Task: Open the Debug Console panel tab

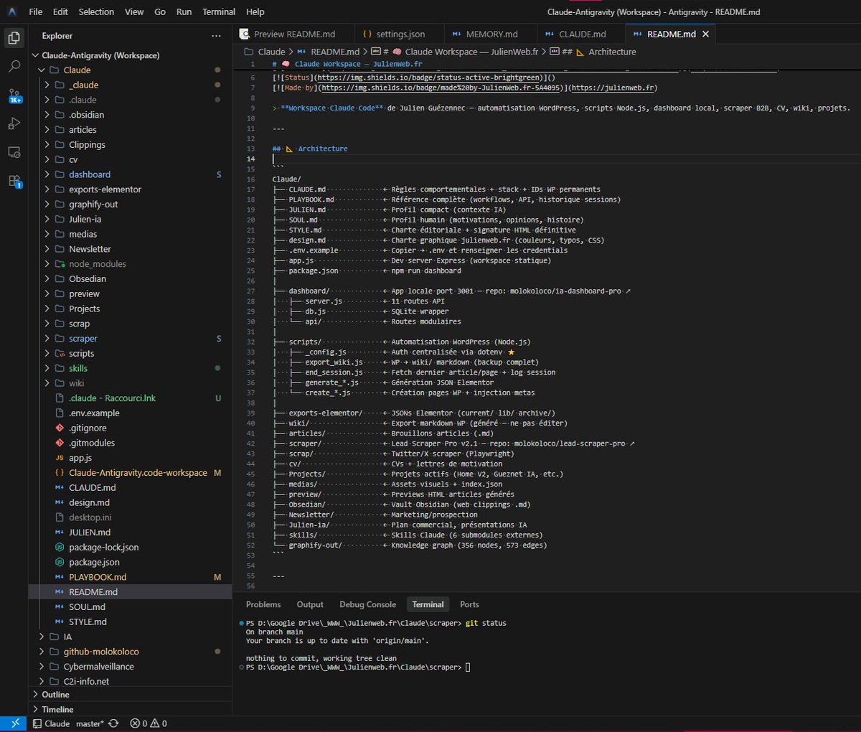Action: pyautogui.click(x=367, y=604)
